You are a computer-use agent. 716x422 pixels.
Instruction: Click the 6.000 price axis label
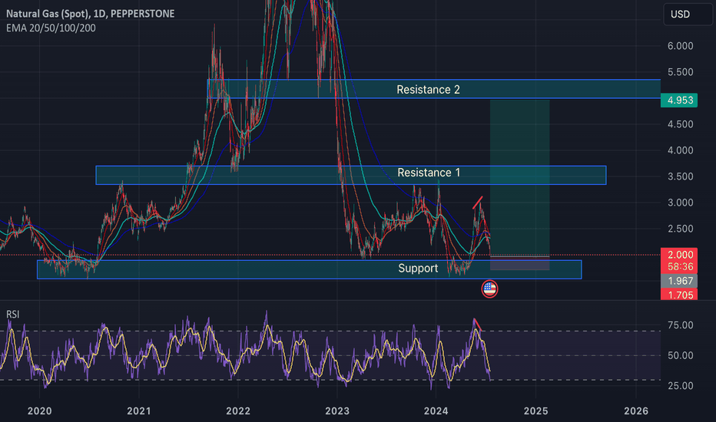pos(681,46)
